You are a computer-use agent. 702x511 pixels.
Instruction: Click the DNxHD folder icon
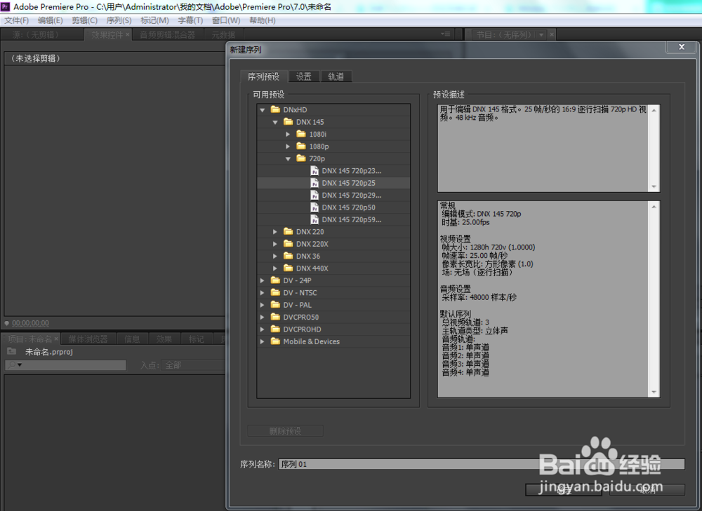[x=275, y=109]
